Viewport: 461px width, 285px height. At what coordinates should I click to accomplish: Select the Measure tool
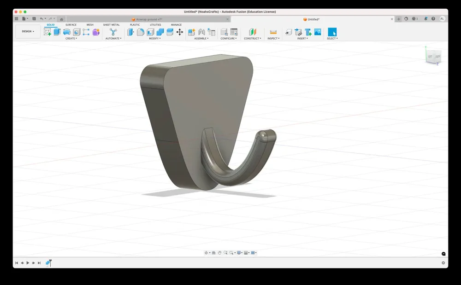pos(273,32)
